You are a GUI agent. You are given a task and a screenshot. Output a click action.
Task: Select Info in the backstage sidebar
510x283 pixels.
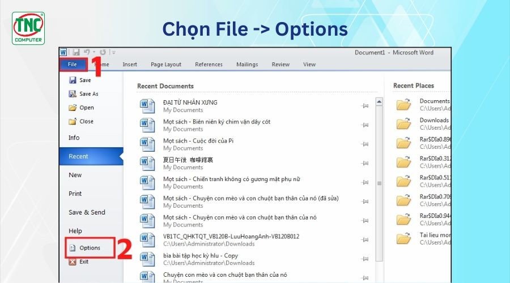74,138
